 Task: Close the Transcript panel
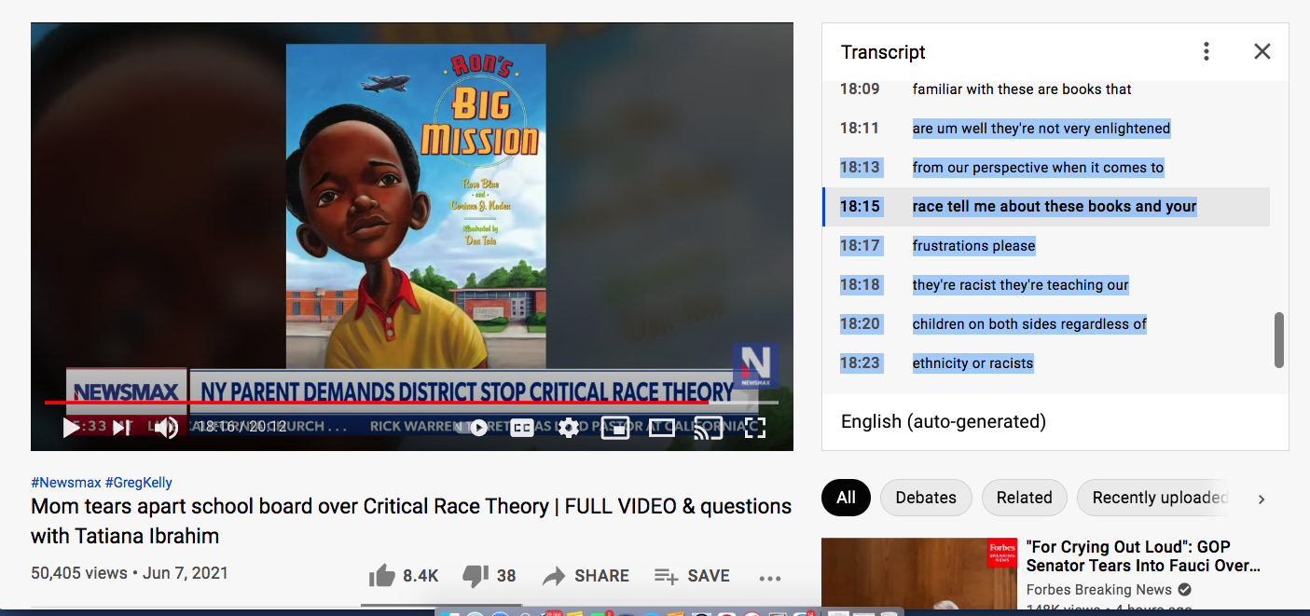[1262, 51]
